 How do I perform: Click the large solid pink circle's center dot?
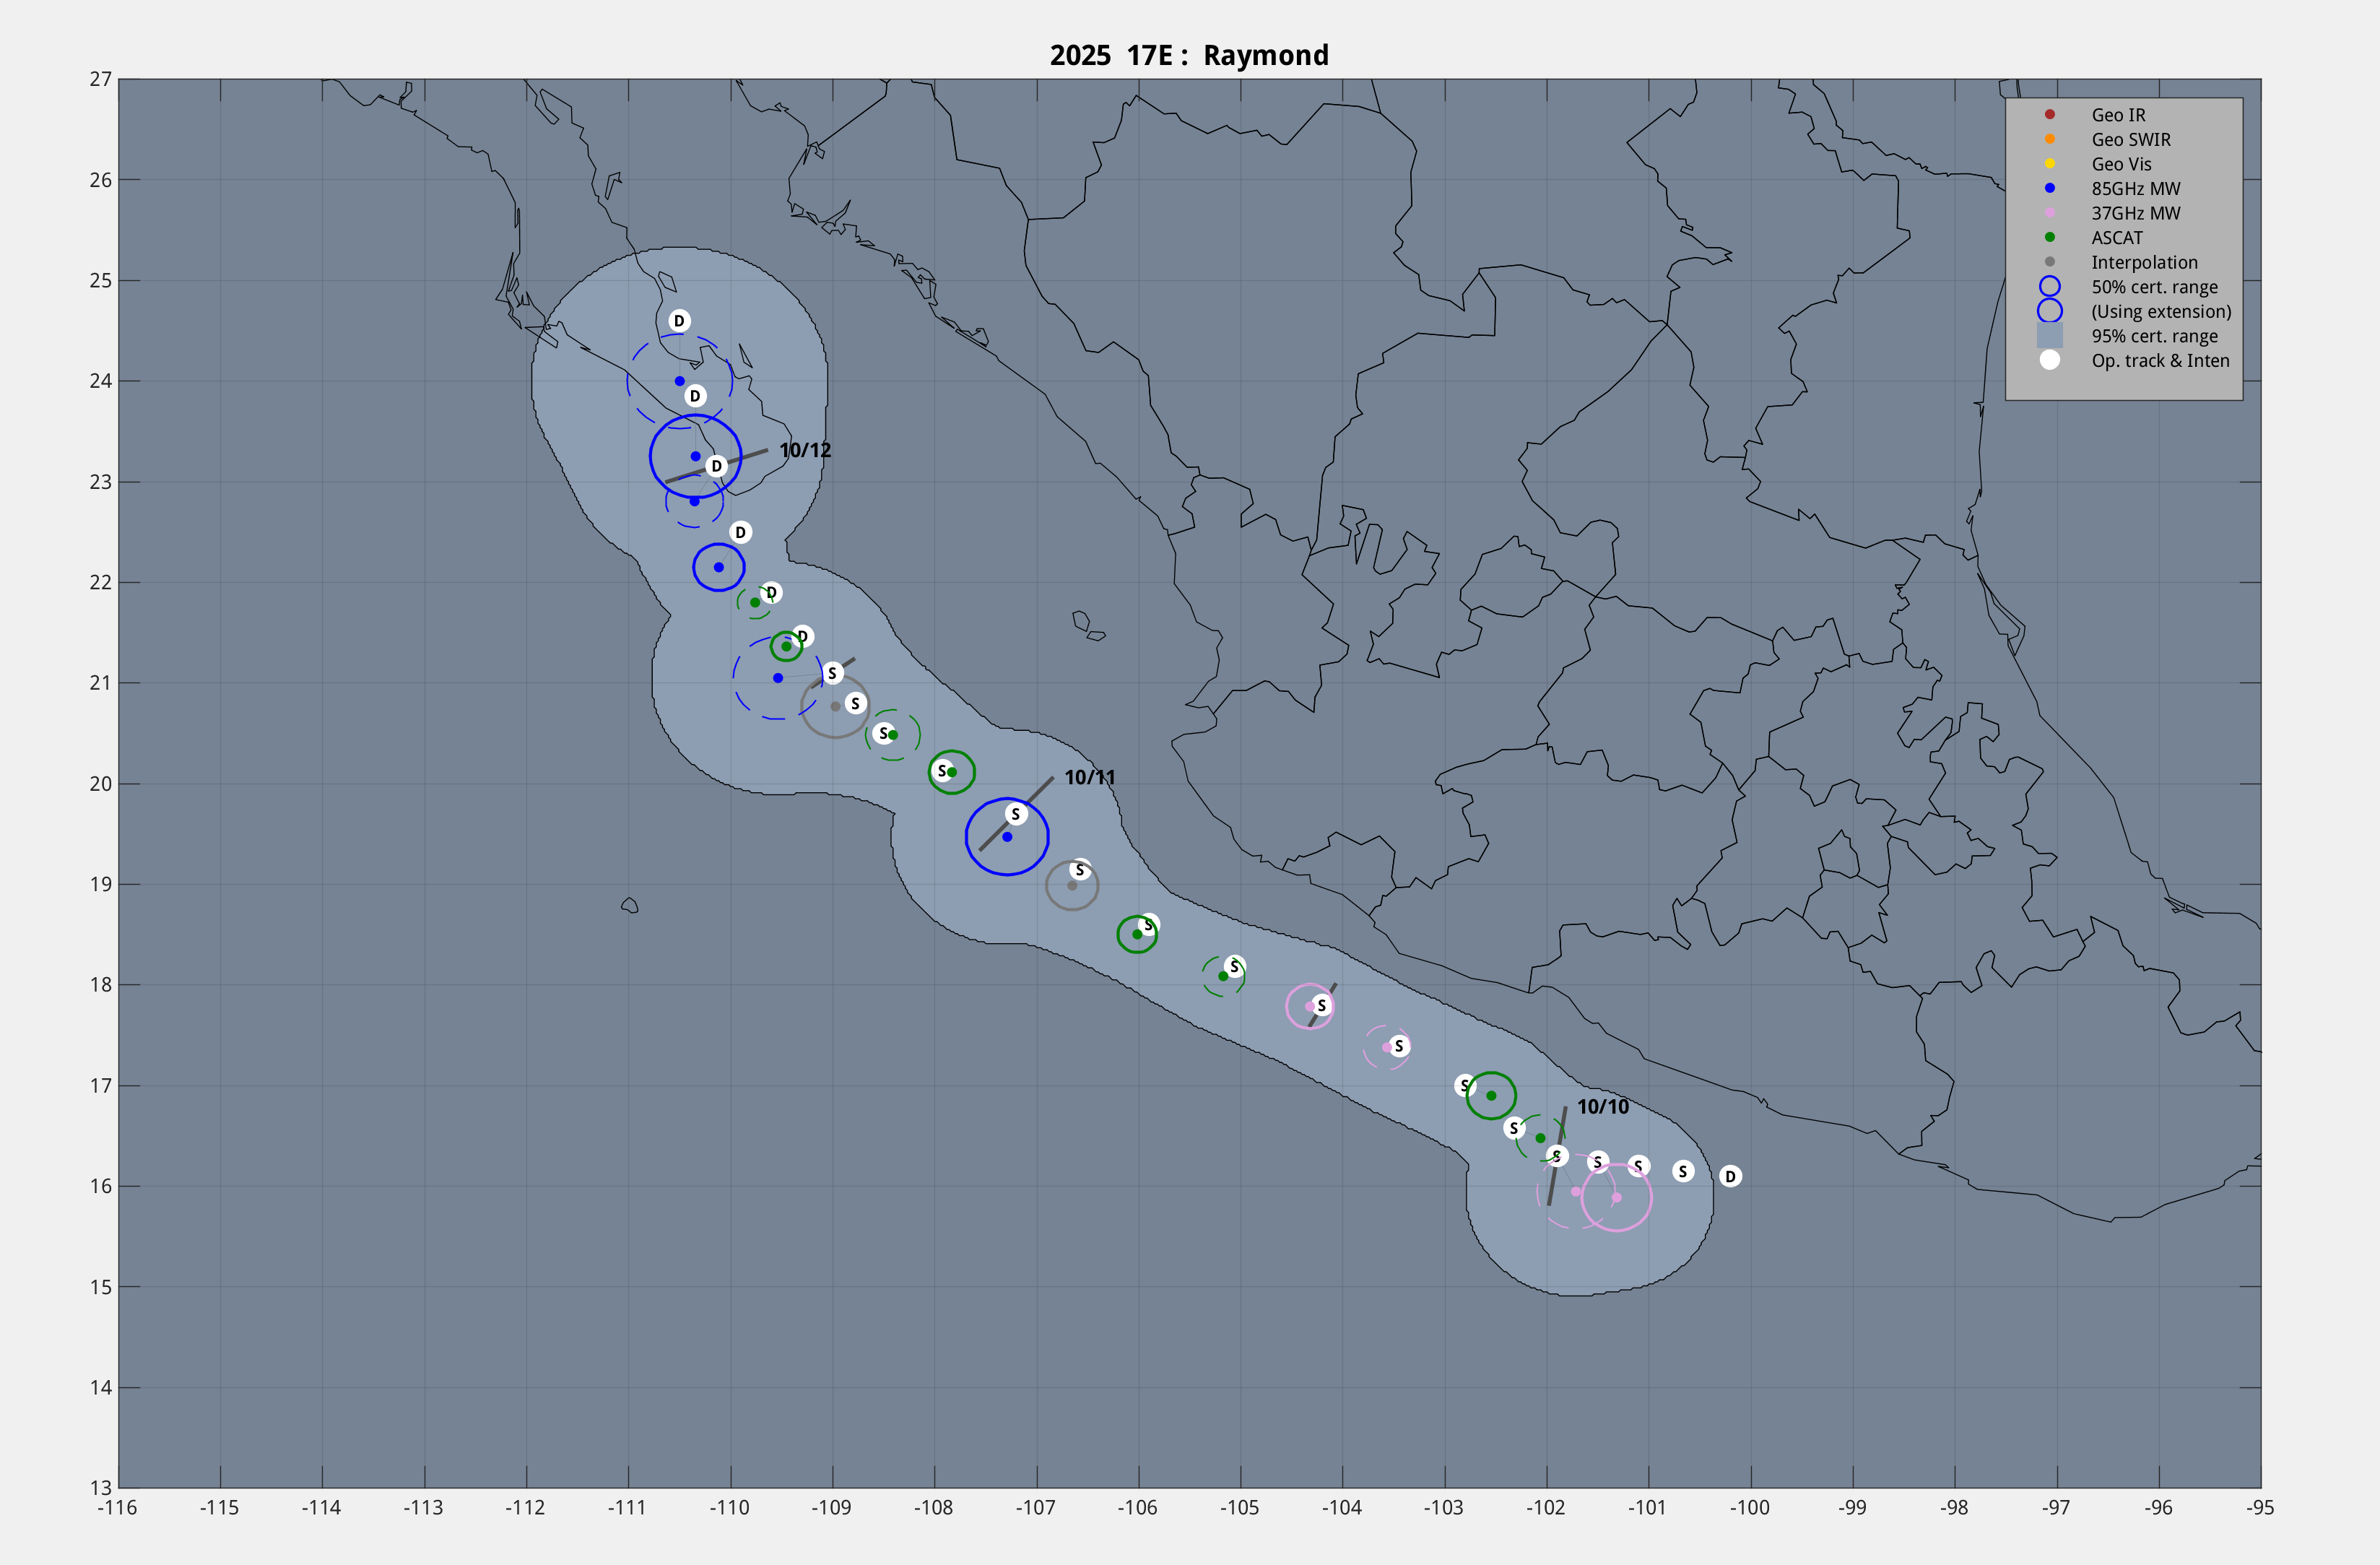point(1616,1197)
